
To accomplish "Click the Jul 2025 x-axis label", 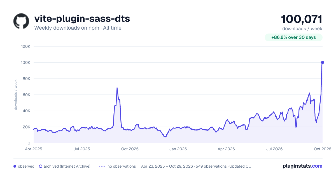I will point(82,149).
